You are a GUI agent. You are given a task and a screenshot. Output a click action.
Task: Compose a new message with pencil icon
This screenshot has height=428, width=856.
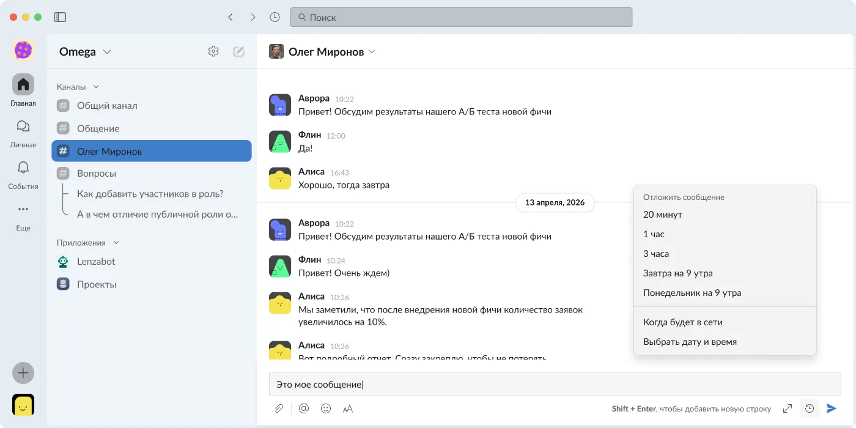[x=238, y=51]
